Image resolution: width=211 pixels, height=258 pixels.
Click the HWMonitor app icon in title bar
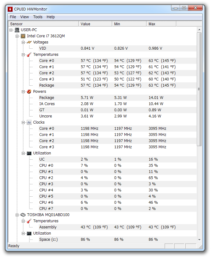pos(10,9)
